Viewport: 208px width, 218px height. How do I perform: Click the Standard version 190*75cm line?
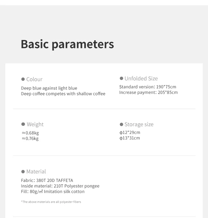(x=148, y=87)
